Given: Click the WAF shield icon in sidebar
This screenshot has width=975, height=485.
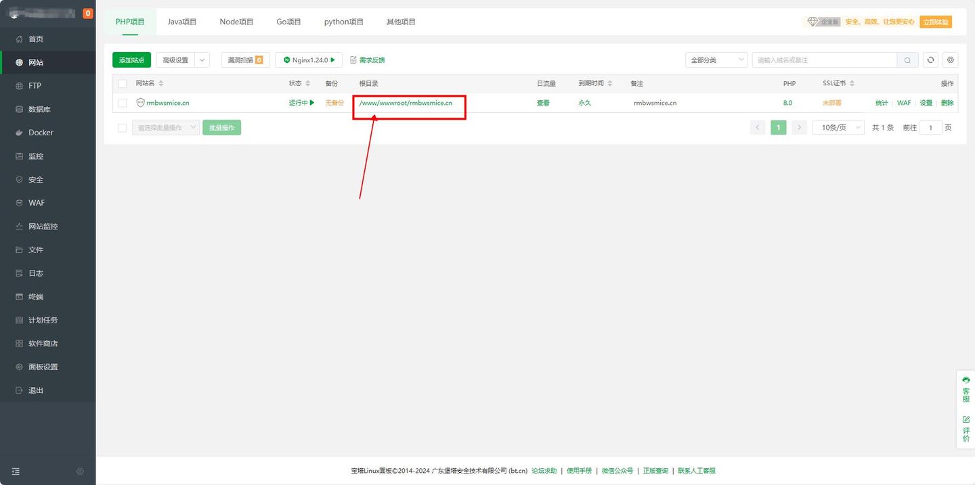Looking at the screenshot, I should coord(20,203).
